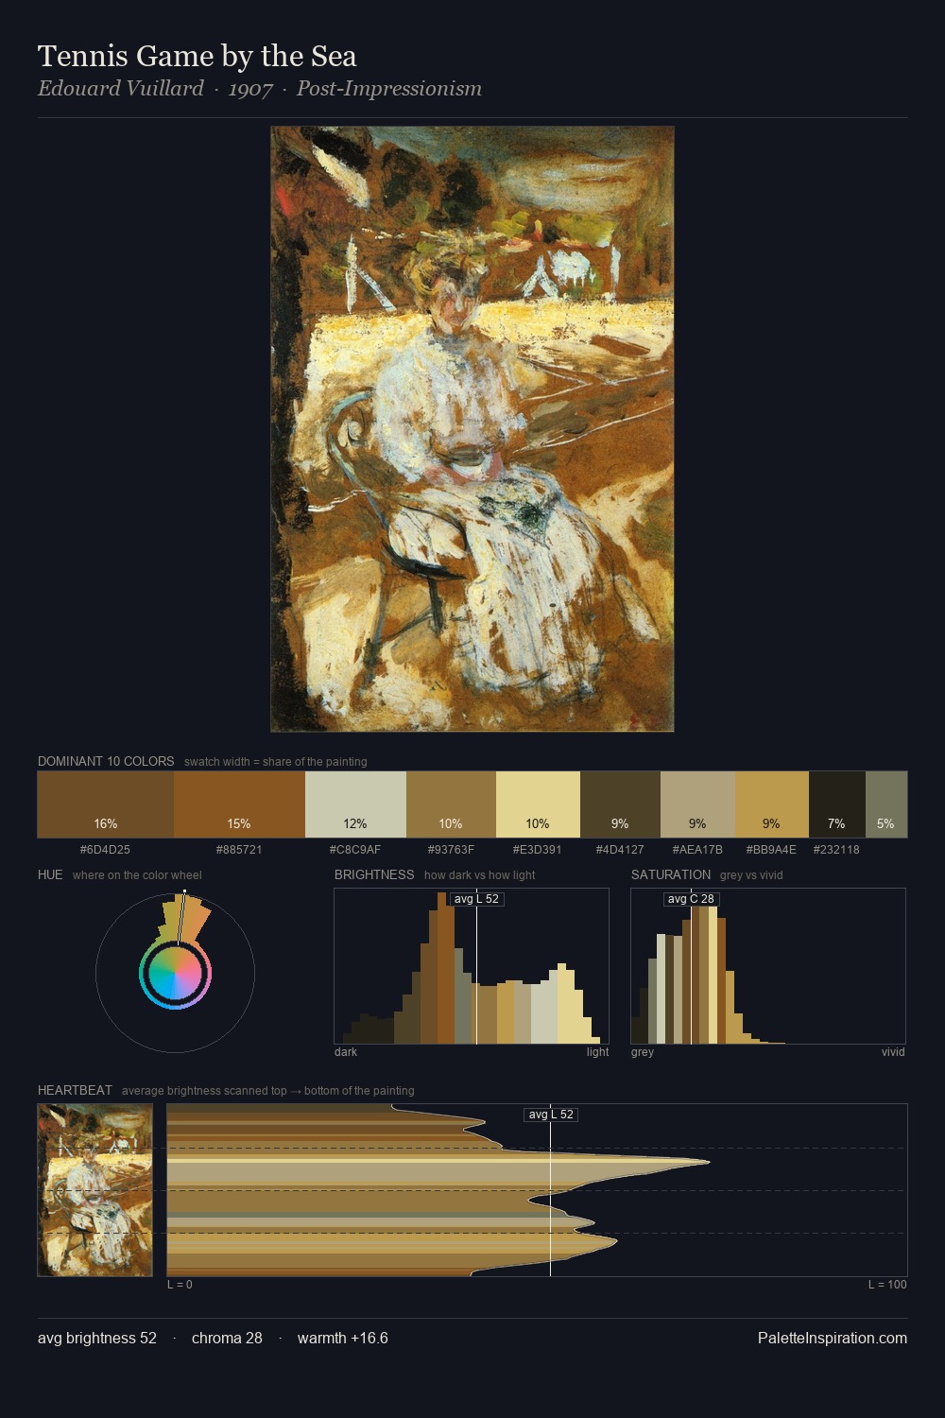The height and width of the screenshot is (1418, 945).
Task: Click the 'avg L 52' marker in Heartbeat chart
Action: [551, 1115]
